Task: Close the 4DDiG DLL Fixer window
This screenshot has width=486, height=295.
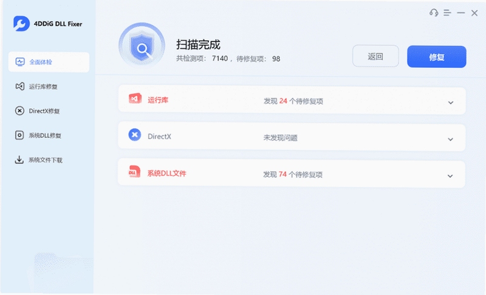Action: (474, 13)
